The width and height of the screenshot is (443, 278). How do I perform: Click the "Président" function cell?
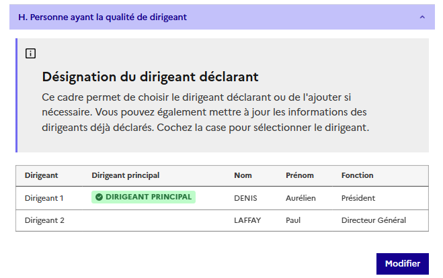(x=358, y=198)
